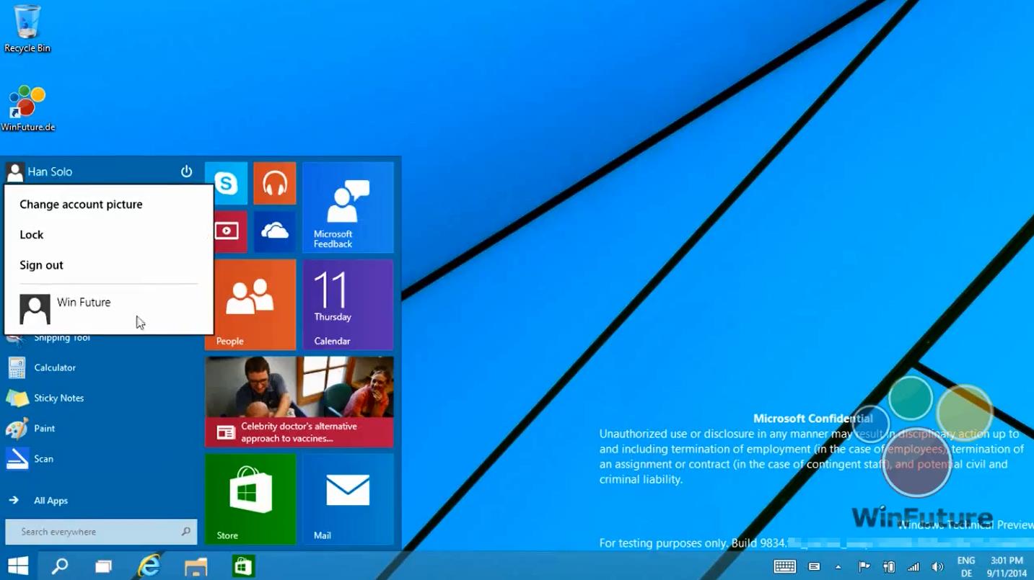Open the Action Center flag icon
Viewport: 1034px width, 580px height.
point(864,566)
